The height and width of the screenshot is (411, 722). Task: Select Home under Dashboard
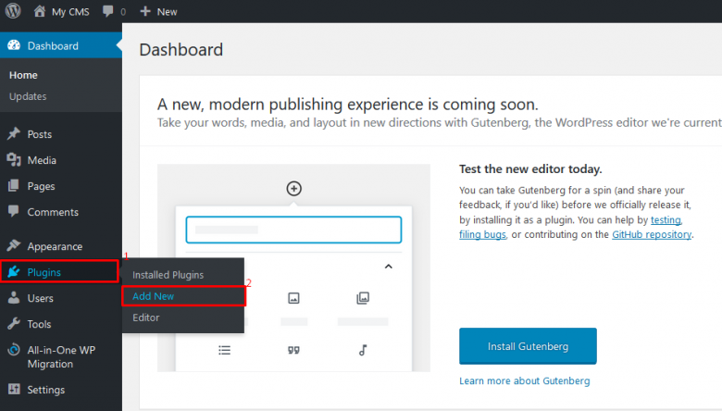(x=23, y=75)
